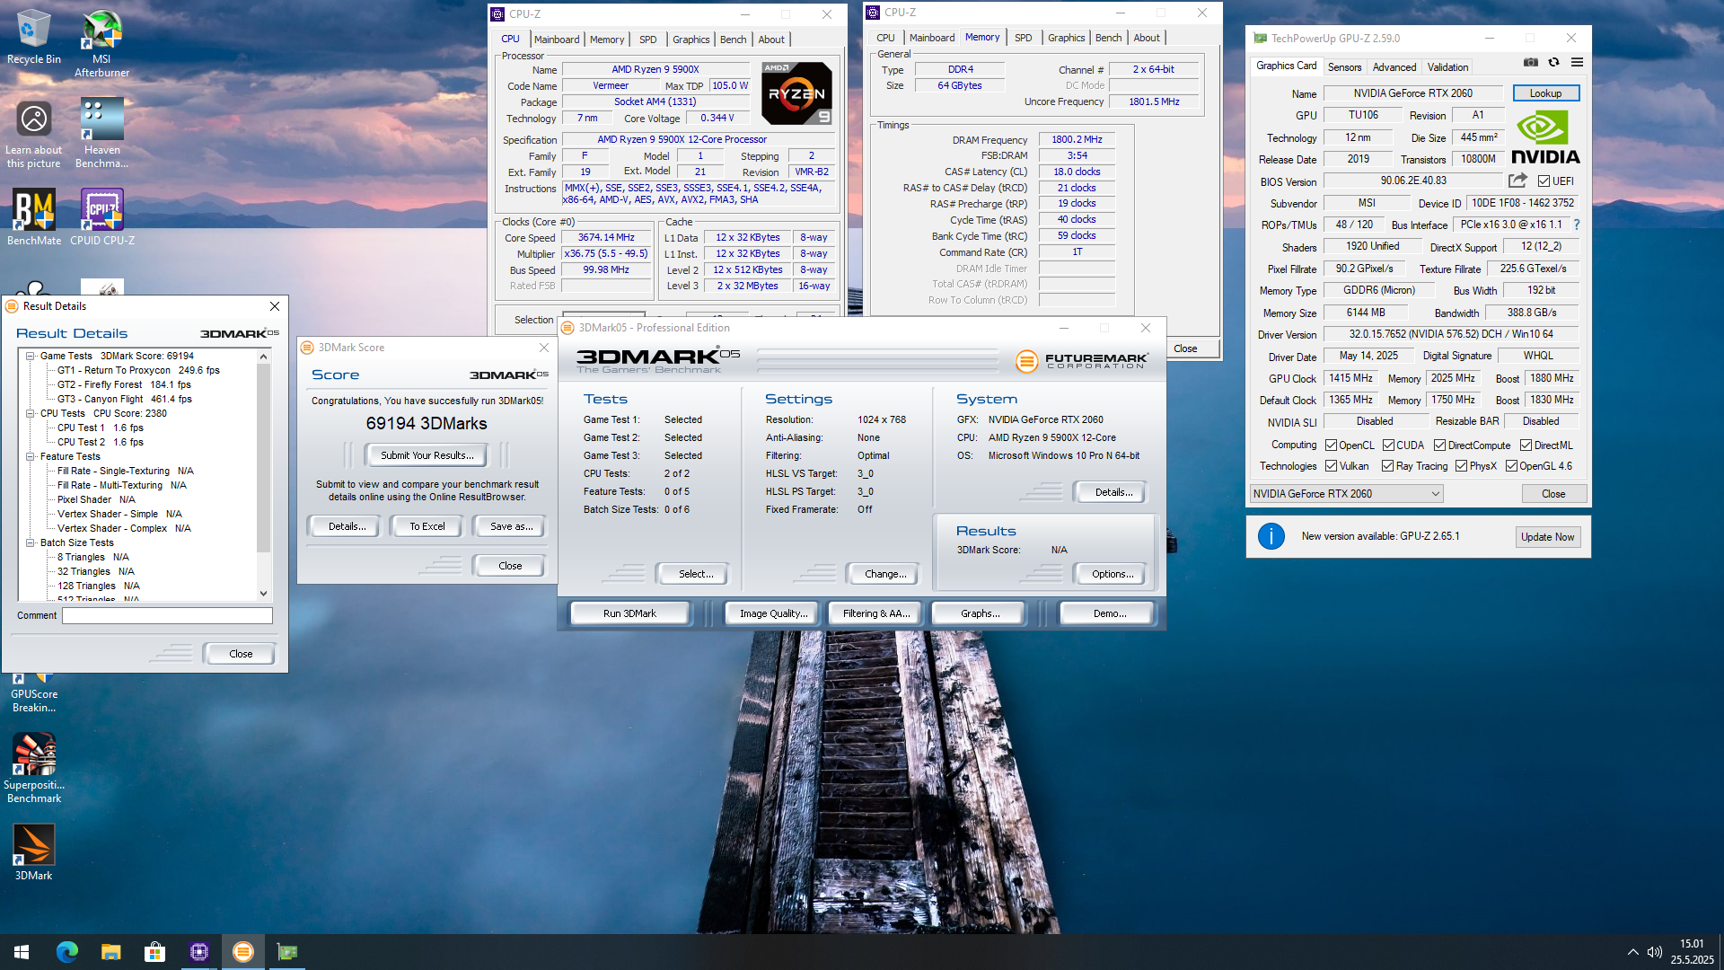Click the Run 3DMark button
Screen dimensions: 1724x970
(x=629, y=613)
